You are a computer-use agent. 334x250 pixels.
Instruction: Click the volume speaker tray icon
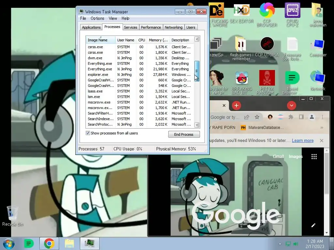tap(296, 244)
